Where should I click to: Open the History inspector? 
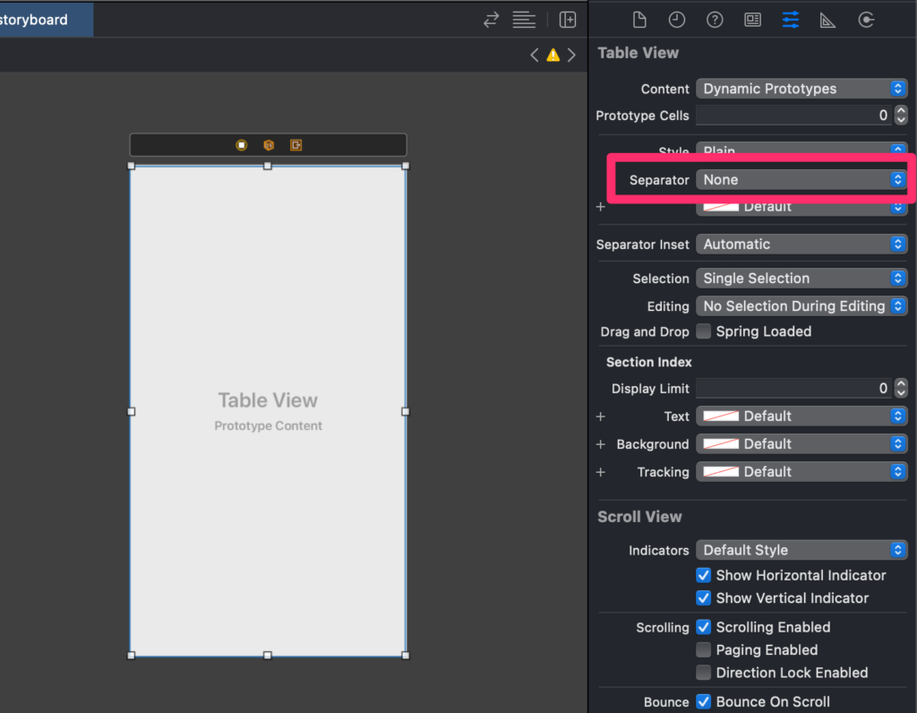[x=677, y=19]
